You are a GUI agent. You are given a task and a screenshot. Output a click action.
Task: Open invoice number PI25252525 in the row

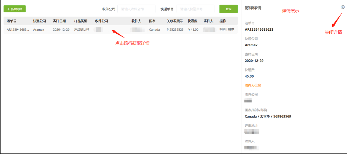click(x=175, y=30)
